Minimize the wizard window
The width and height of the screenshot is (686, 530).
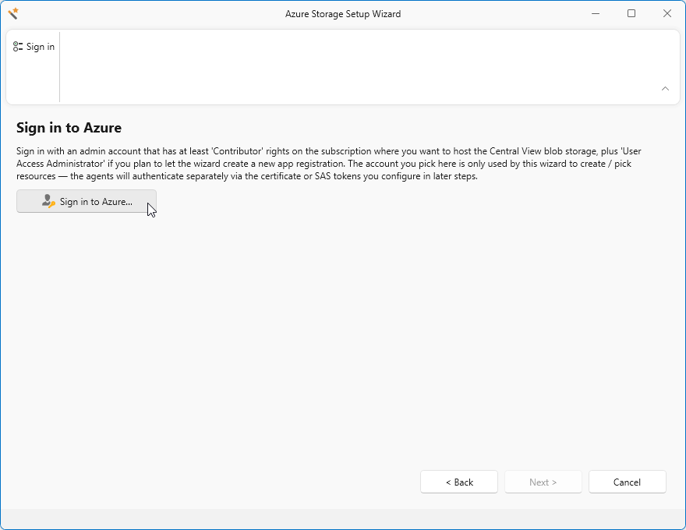pos(596,13)
